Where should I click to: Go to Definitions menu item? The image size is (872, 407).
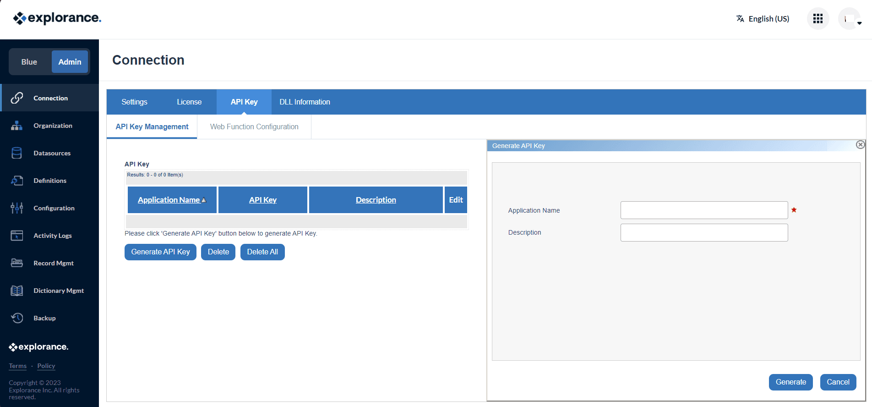click(x=49, y=180)
